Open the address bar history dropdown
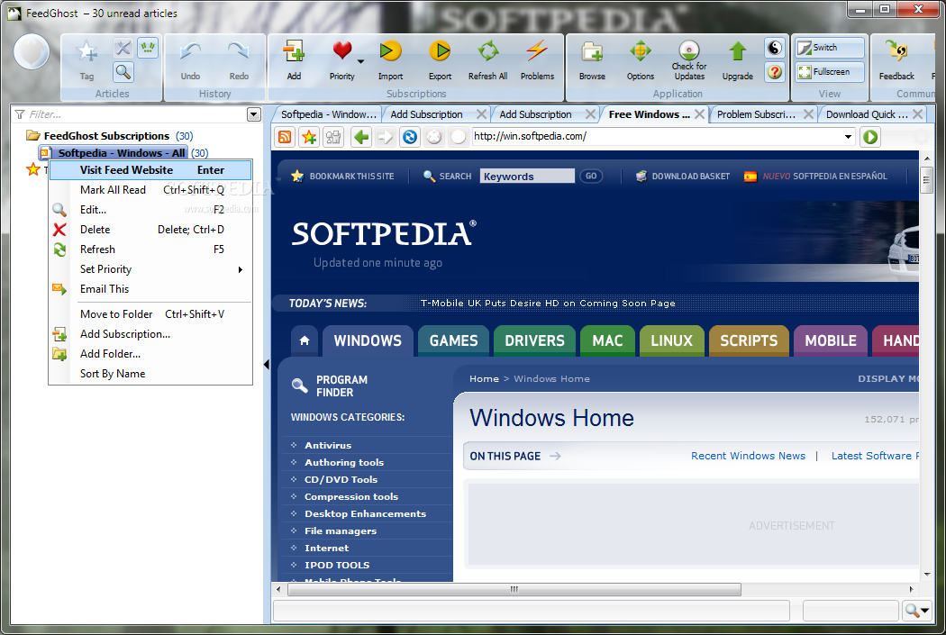 849,137
